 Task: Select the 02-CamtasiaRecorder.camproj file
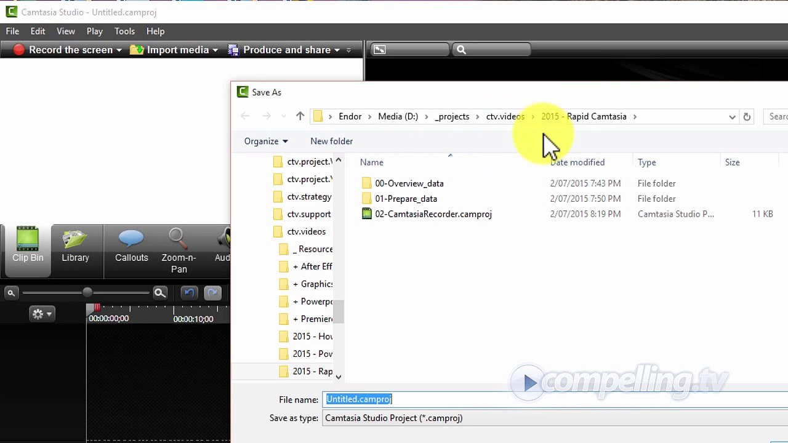(433, 214)
